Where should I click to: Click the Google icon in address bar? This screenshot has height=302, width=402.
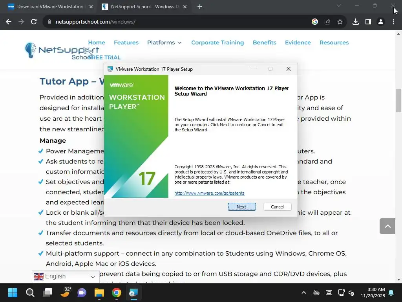(x=315, y=22)
